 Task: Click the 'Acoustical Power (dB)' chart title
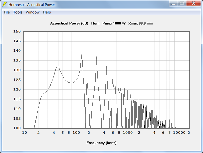point(69,23)
